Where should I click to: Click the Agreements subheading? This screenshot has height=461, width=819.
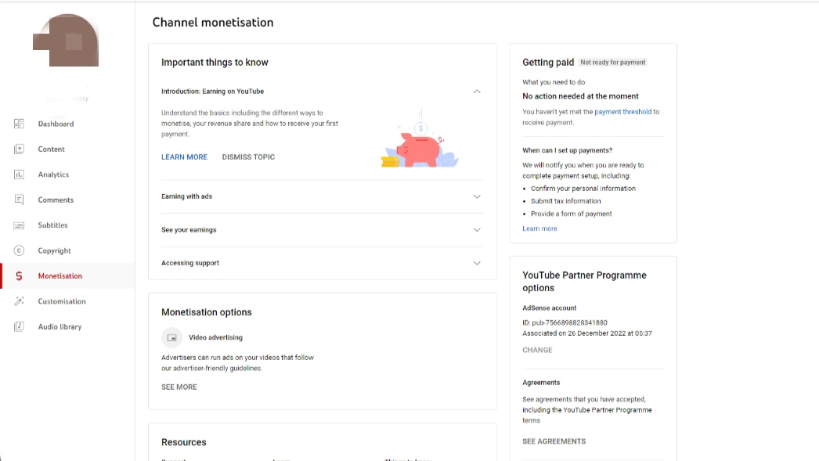(x=541, y=383)
